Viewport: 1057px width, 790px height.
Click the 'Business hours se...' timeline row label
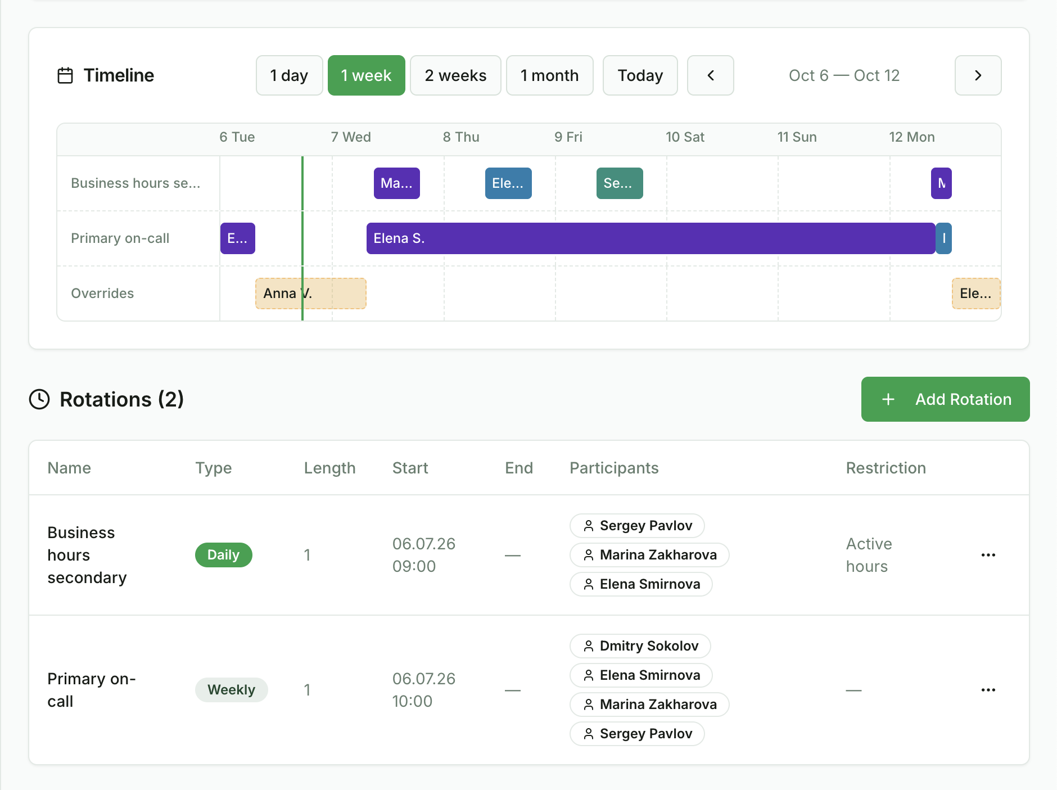click(x=135, y=183)
